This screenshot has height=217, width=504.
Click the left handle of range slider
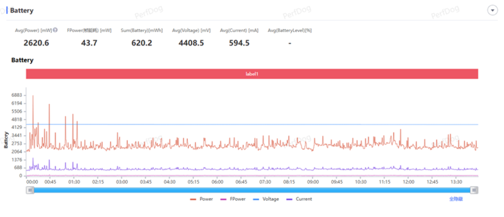pyautogui.click(x=30, y=190)
